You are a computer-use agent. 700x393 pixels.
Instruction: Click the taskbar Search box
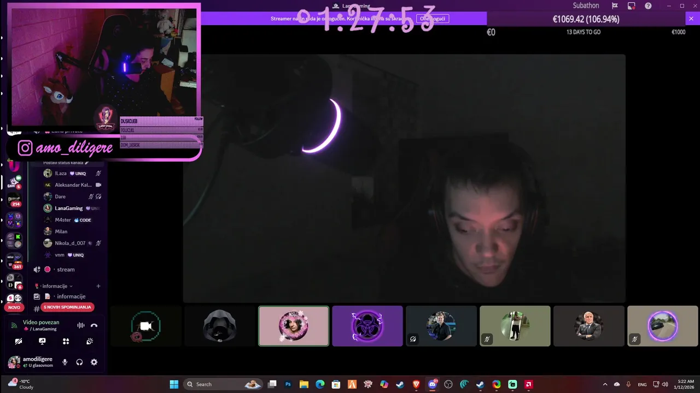(x=223, y=384)
